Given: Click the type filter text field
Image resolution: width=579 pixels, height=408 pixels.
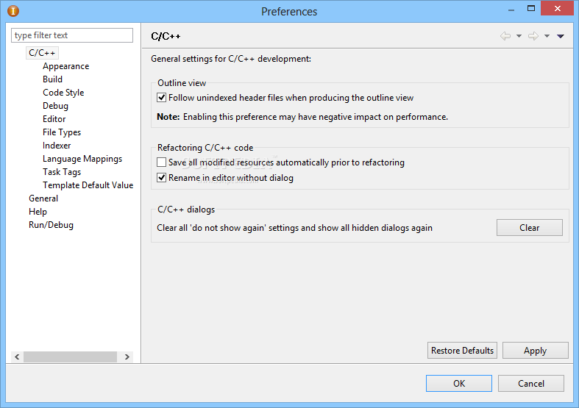Looking at the screenshot, I should 72,35.
